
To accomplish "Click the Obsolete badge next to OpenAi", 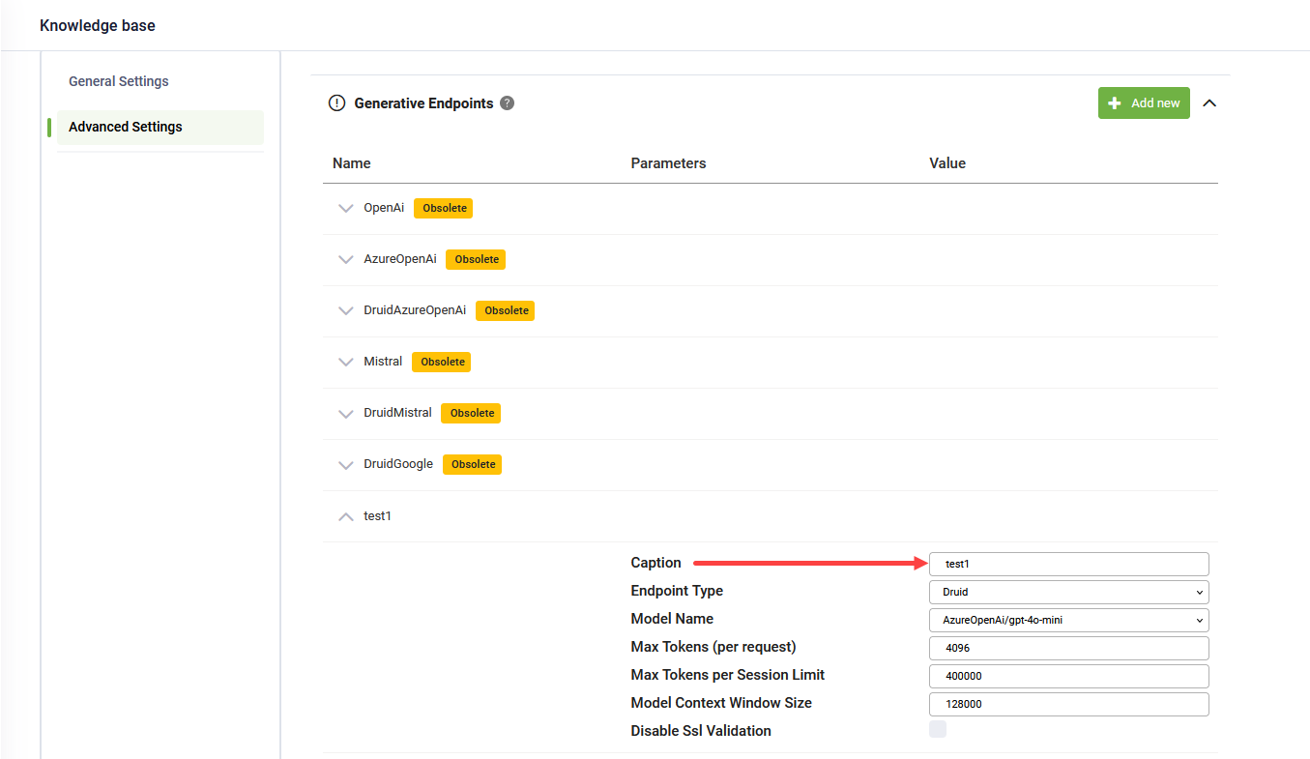I will (x=444, y=208).
